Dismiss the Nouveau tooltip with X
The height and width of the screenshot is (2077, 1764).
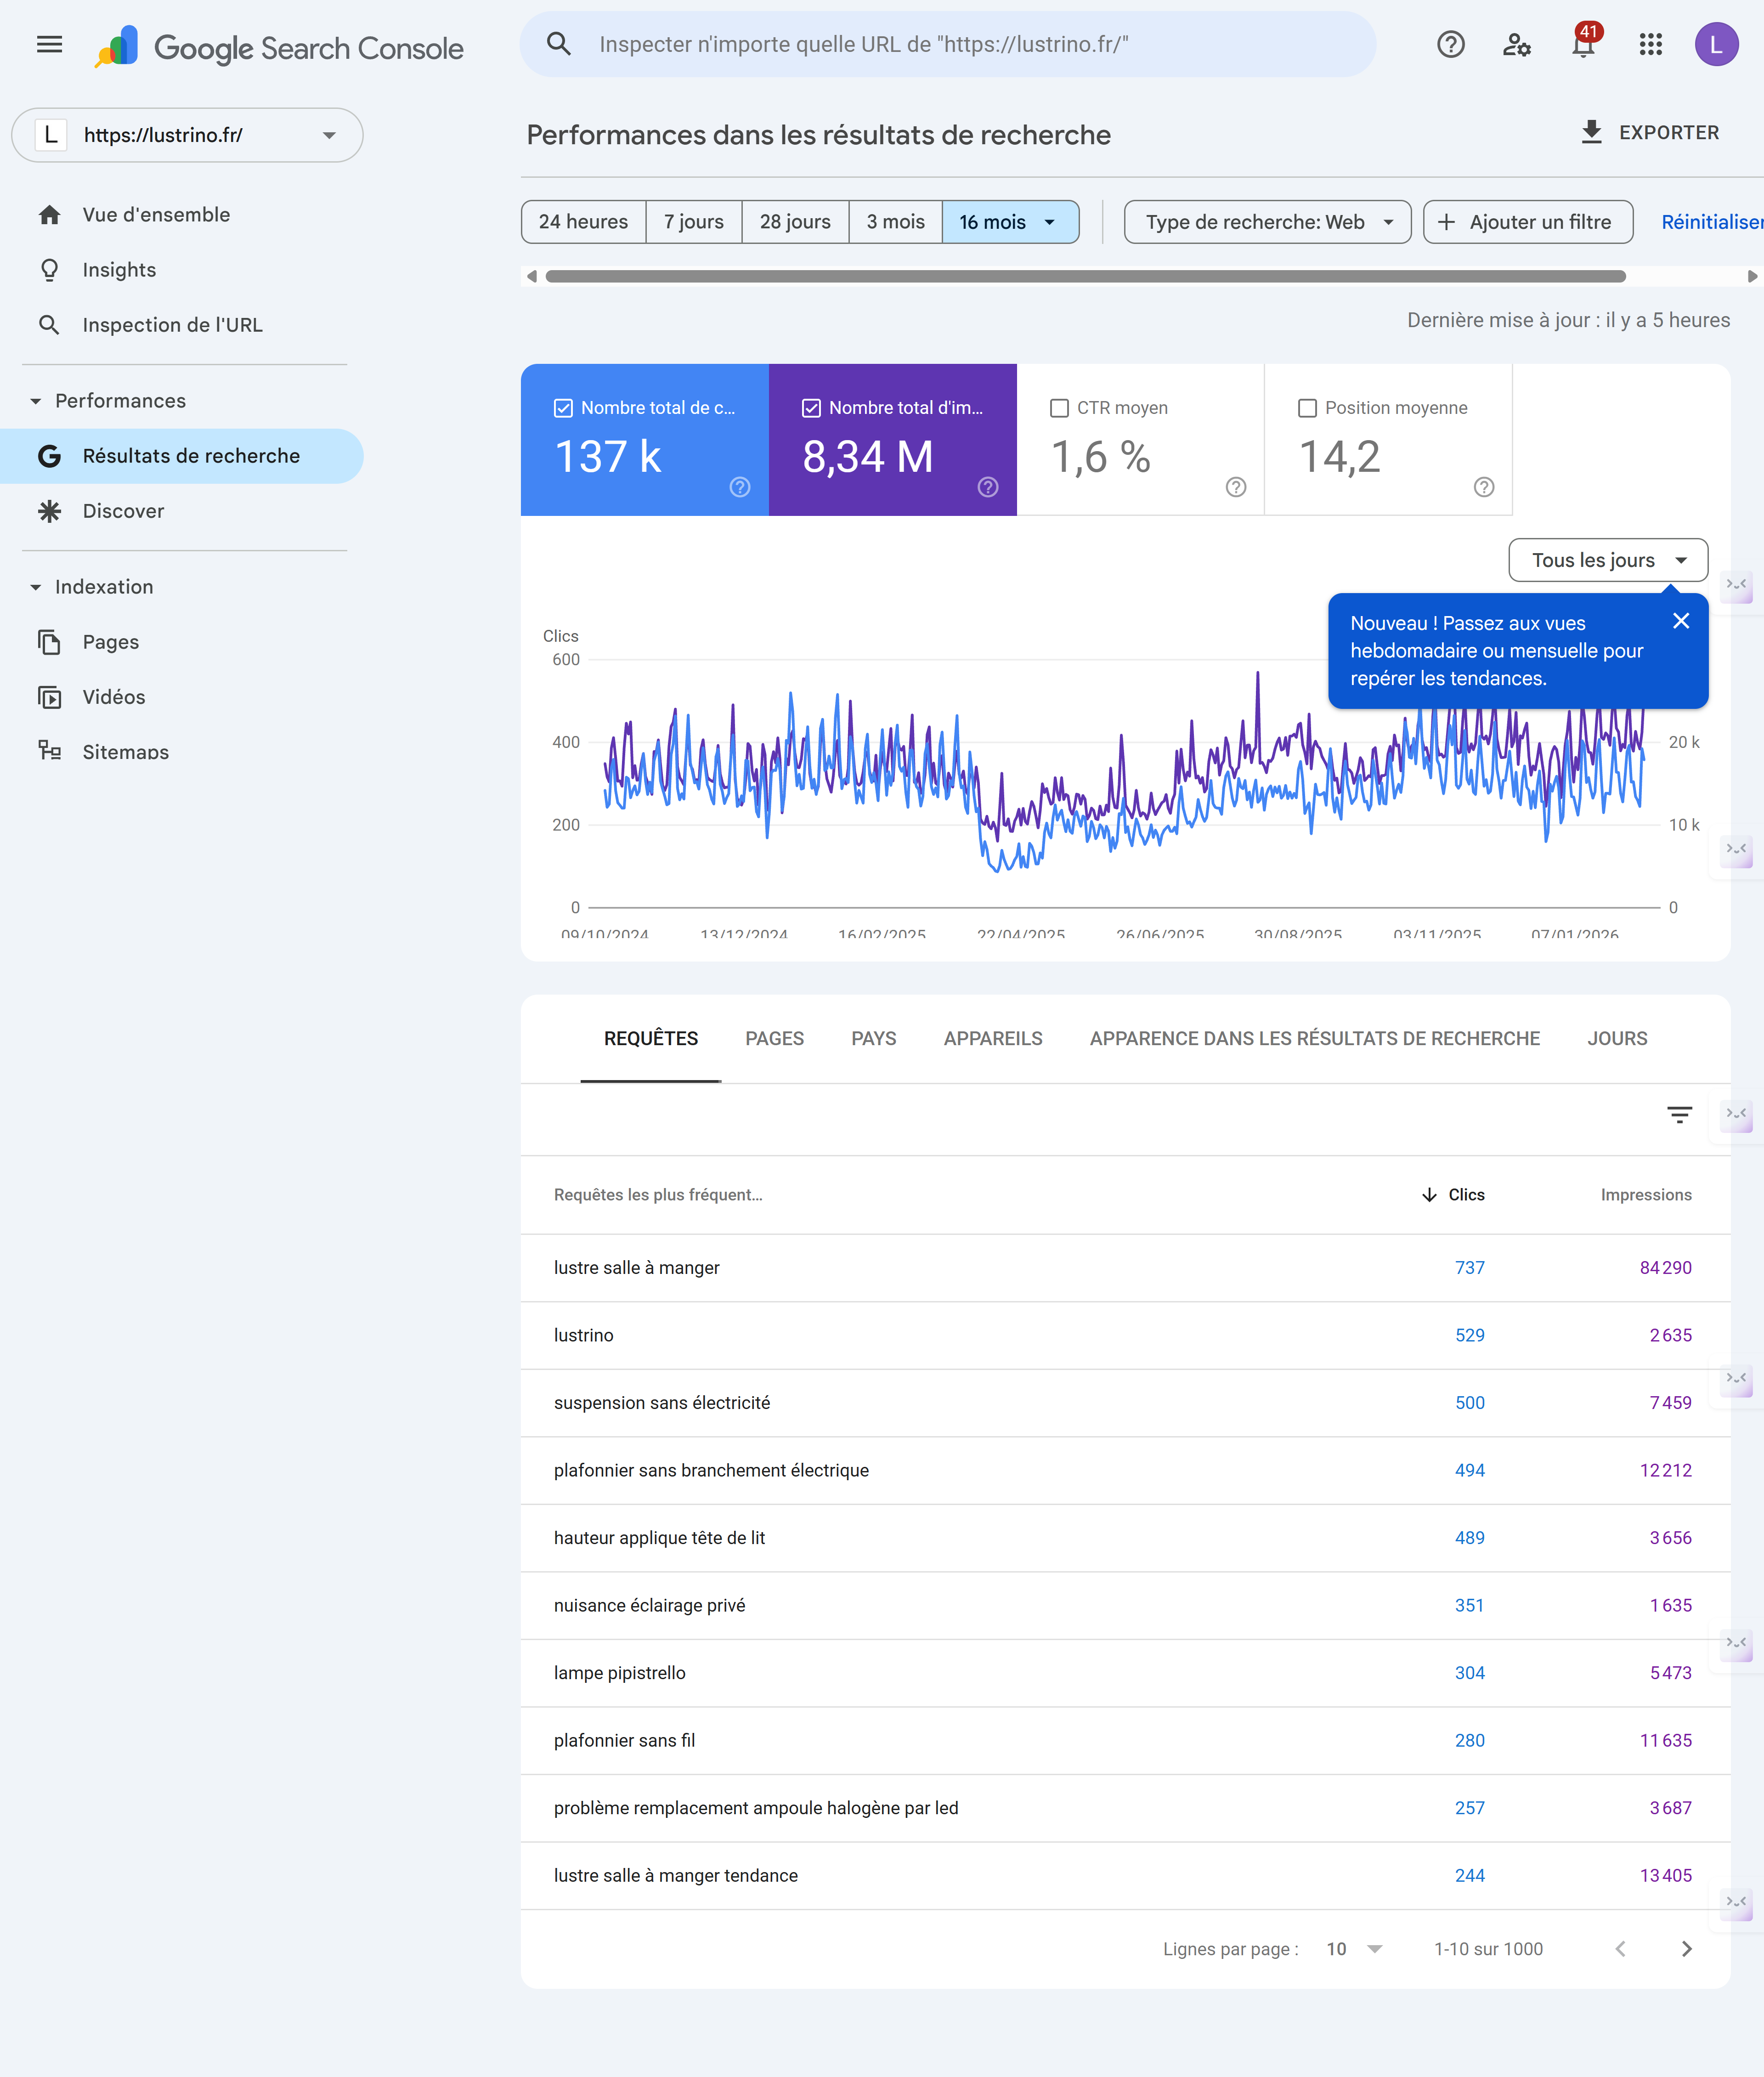coord(1681,621)
